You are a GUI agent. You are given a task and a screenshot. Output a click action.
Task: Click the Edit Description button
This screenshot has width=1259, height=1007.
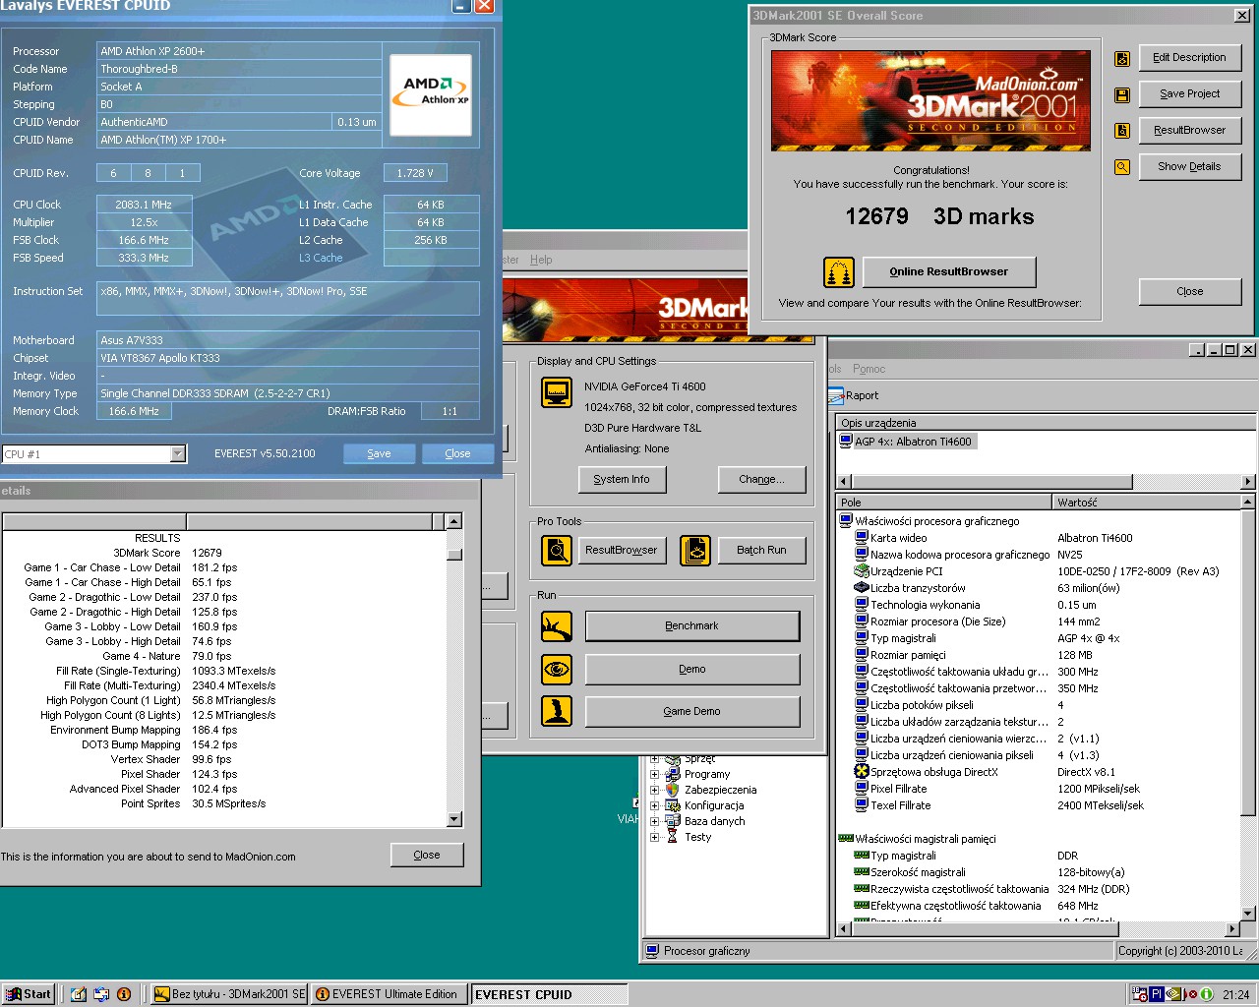pyautogui.click(x=1189, y=58)
